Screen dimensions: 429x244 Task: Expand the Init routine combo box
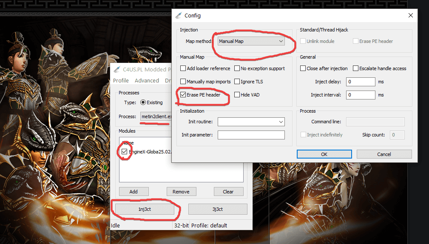tap(281, 122)
